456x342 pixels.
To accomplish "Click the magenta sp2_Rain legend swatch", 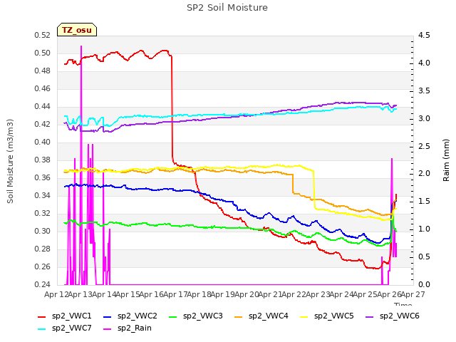I will (108, 329).
